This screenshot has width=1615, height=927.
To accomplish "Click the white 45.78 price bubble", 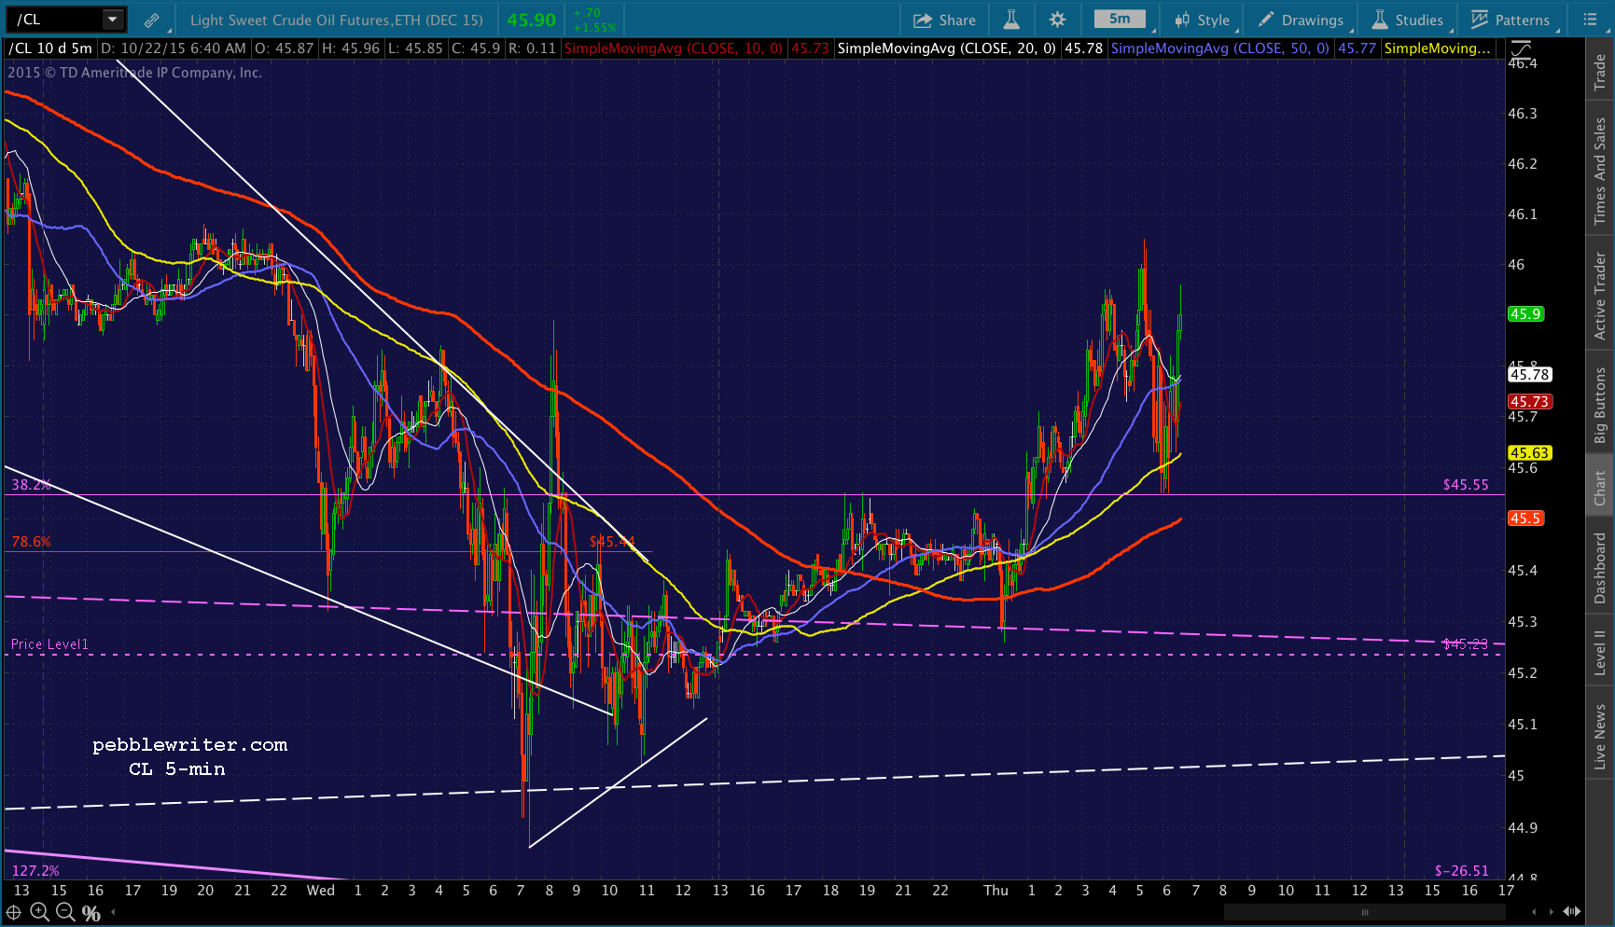I will pos(1529,374).
